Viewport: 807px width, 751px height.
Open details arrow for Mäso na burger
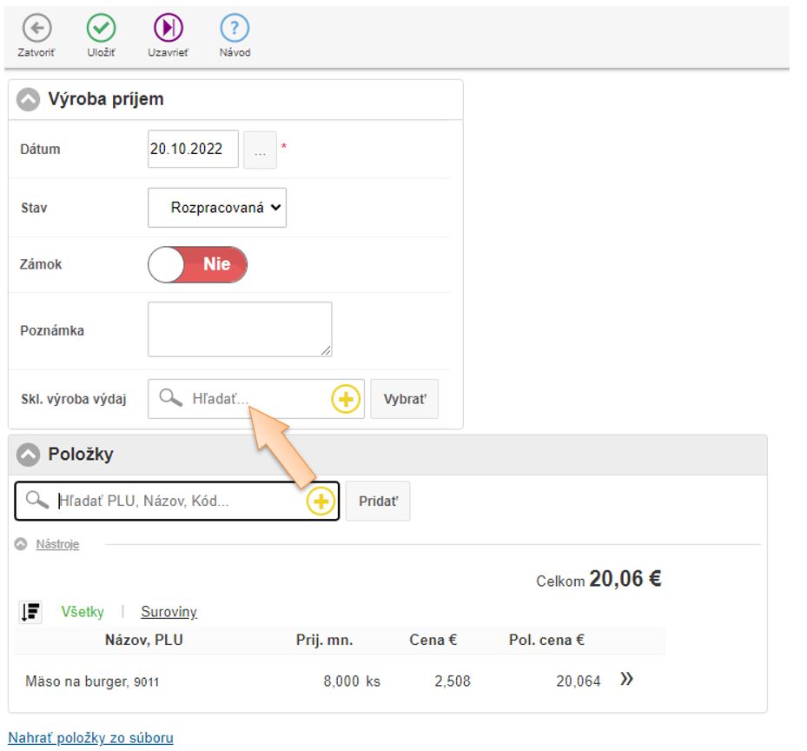point(626,680)
